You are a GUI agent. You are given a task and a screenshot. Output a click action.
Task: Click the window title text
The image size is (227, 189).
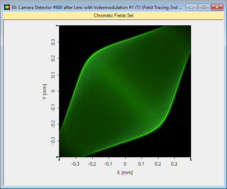click(x=97, y=8)
